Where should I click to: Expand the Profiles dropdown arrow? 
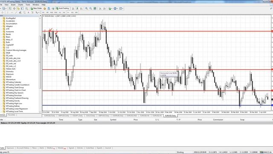[6, 9]
